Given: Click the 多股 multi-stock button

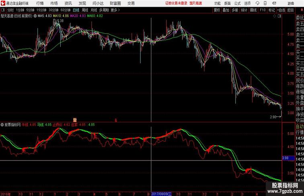Looking at the screenshot, I should click(235, 10).
